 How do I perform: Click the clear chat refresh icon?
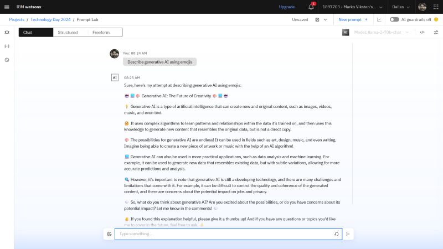click(x=336, y=234)
